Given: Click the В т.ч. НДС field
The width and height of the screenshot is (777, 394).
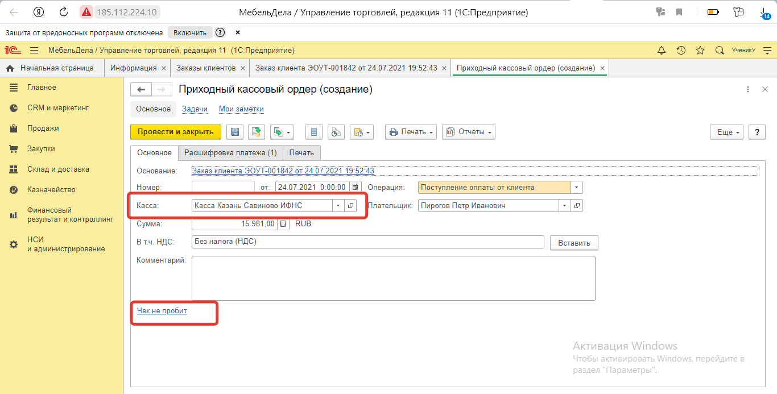Looking at the screenshot, I should (x=368, y=242).
